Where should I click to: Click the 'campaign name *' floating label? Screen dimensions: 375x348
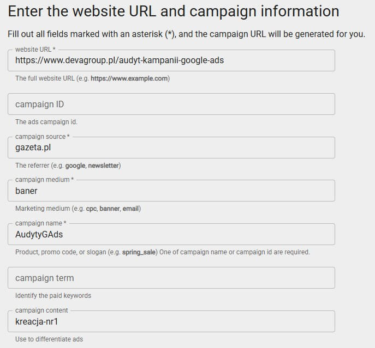[x=40, y=223]
